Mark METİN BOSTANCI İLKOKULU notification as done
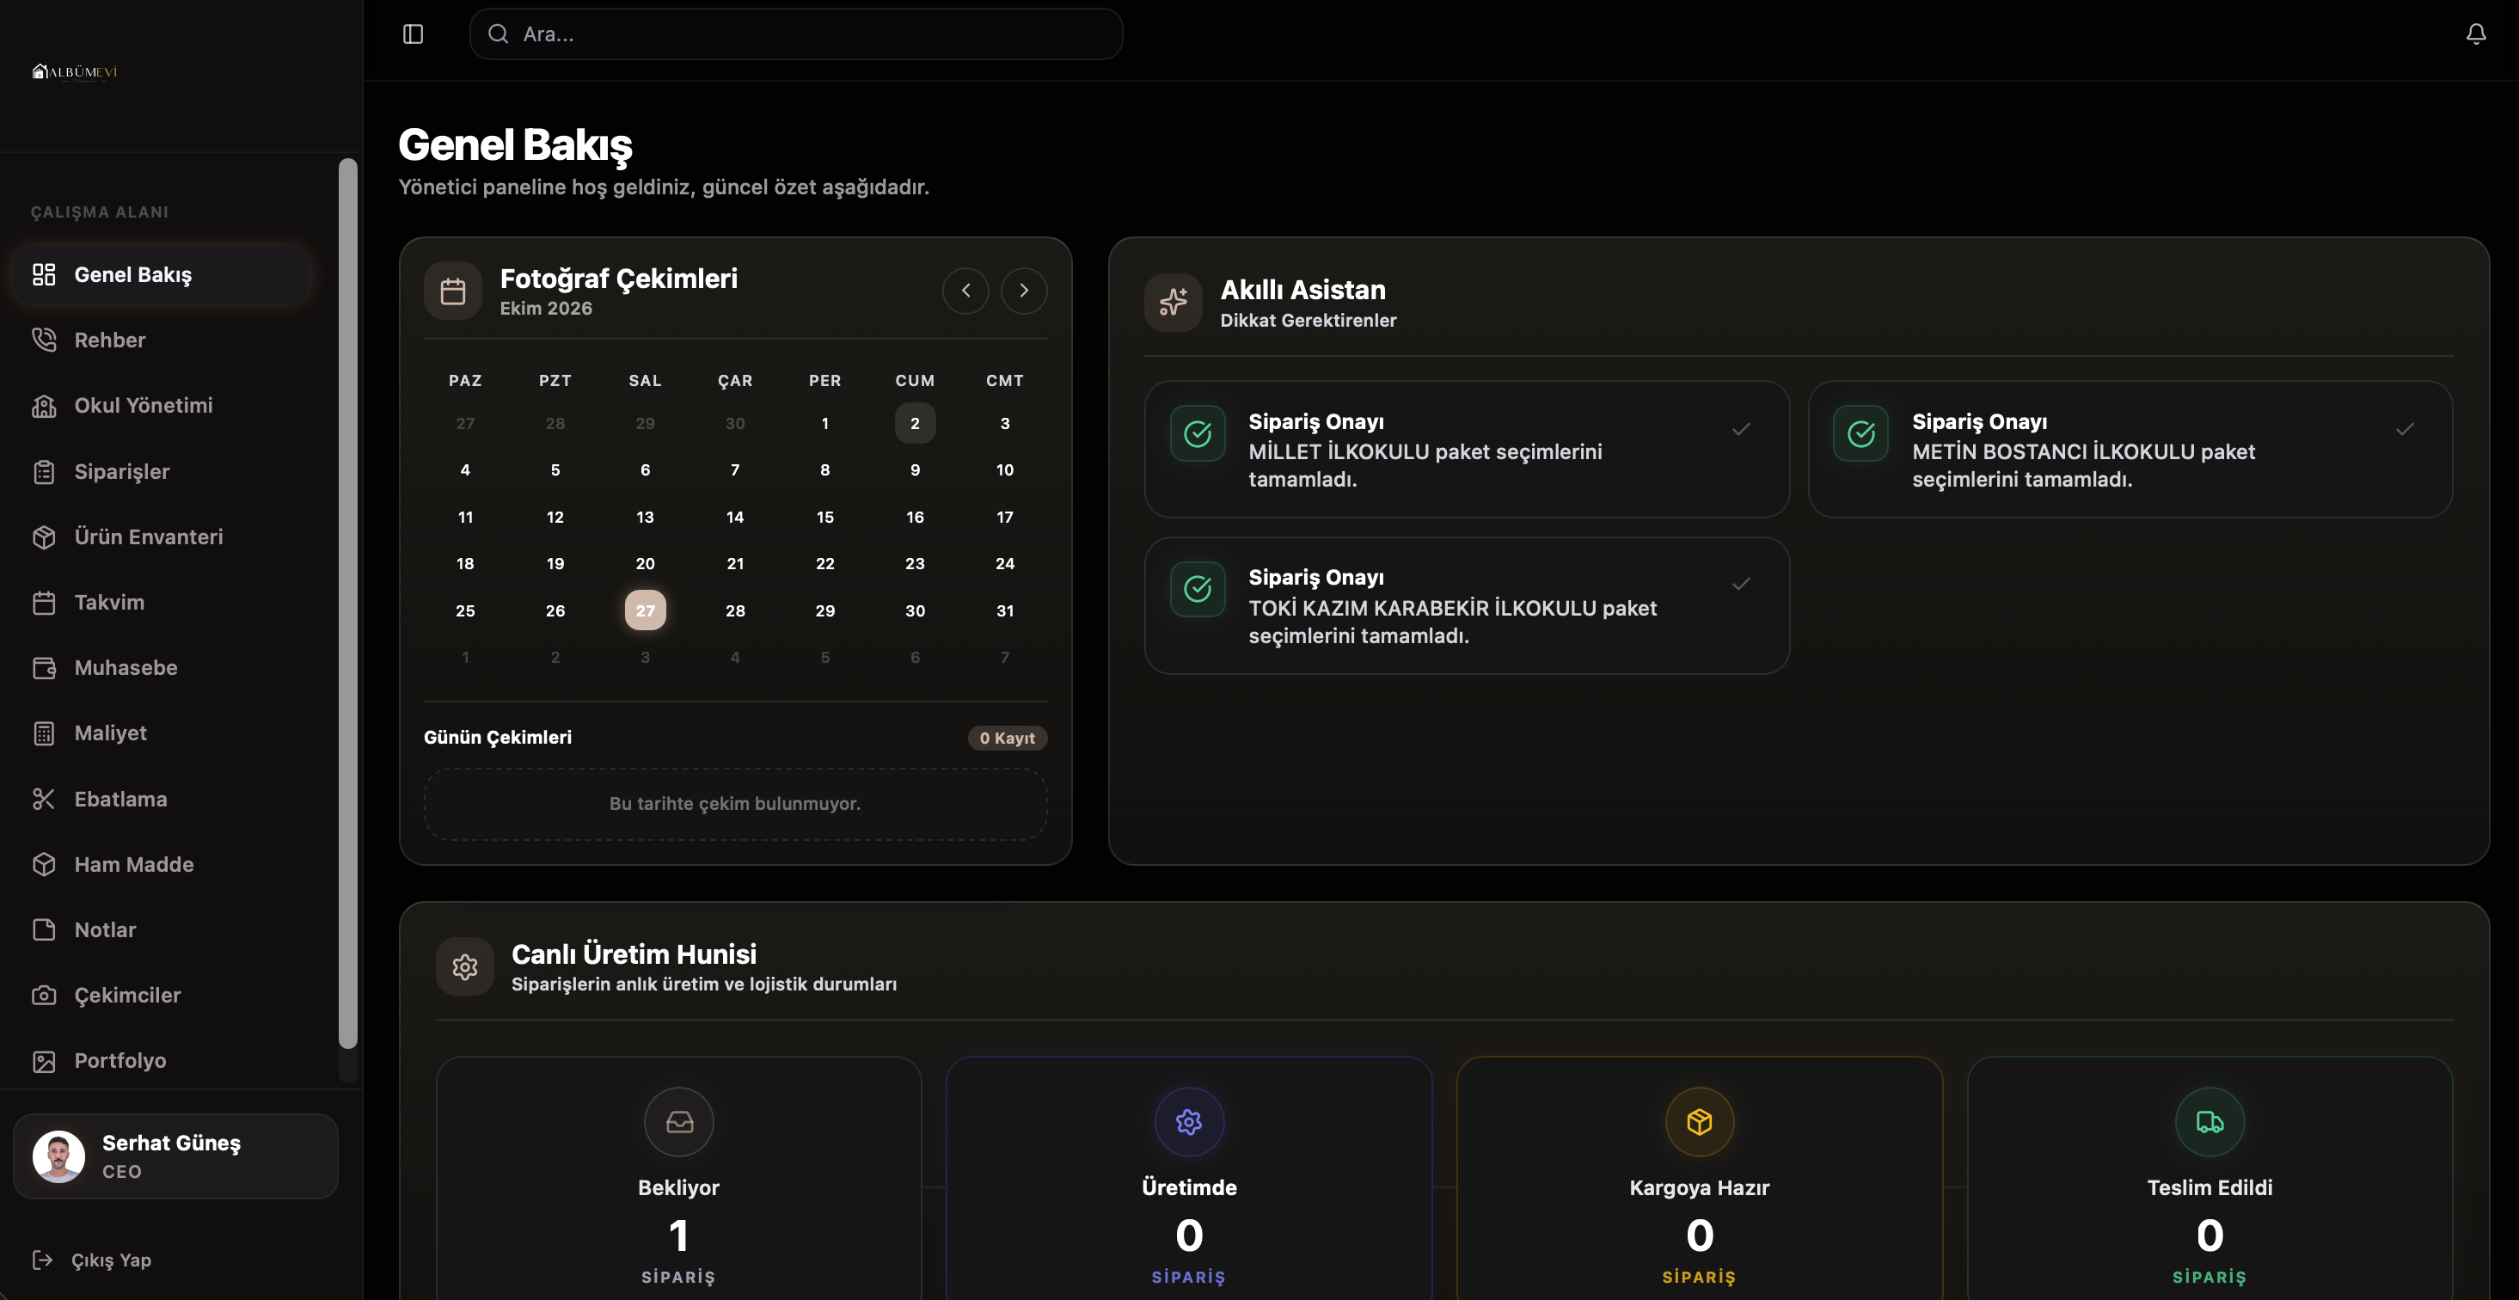This screenshot has width=2519, height=1300. click(x=2405, y=428)
